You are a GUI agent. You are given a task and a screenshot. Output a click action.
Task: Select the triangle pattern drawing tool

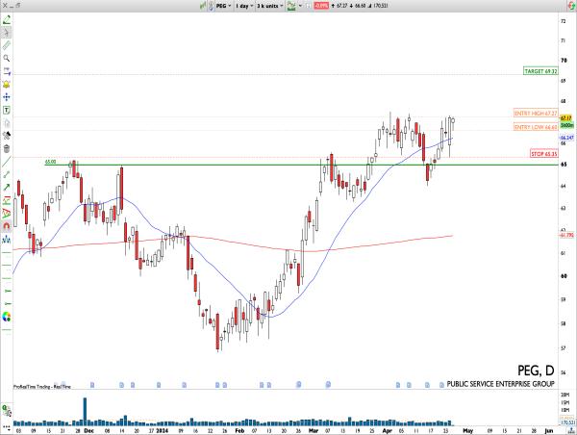tap(7, 214)
